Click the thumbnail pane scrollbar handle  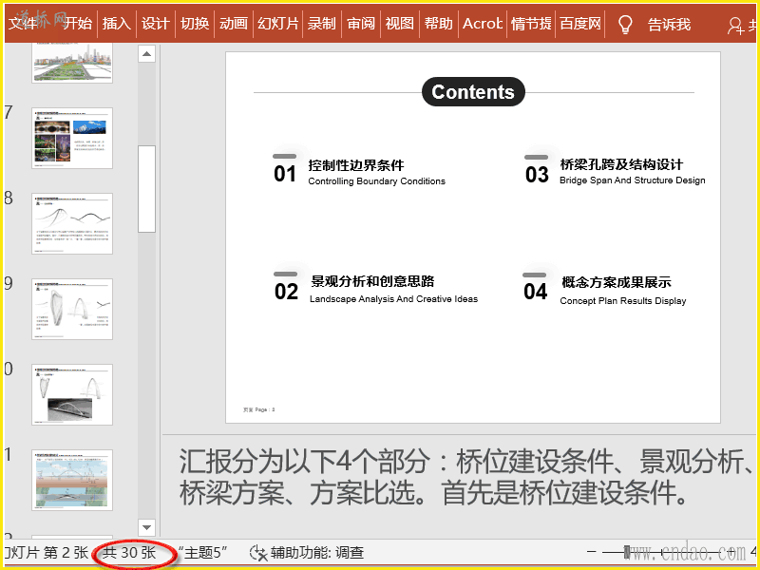click(146, 189)
